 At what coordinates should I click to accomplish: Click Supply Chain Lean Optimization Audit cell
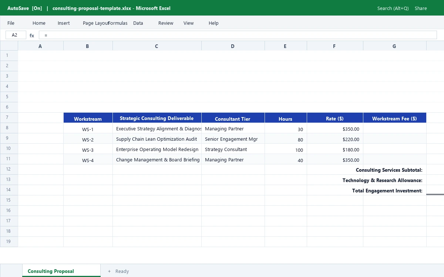[157, 138]
